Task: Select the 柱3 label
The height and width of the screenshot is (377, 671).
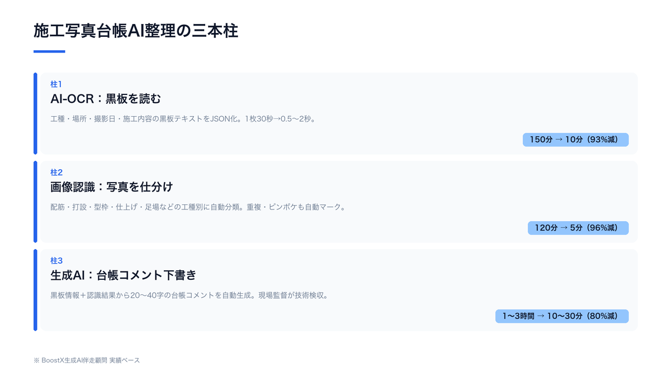Action: (x=56, y=261)
